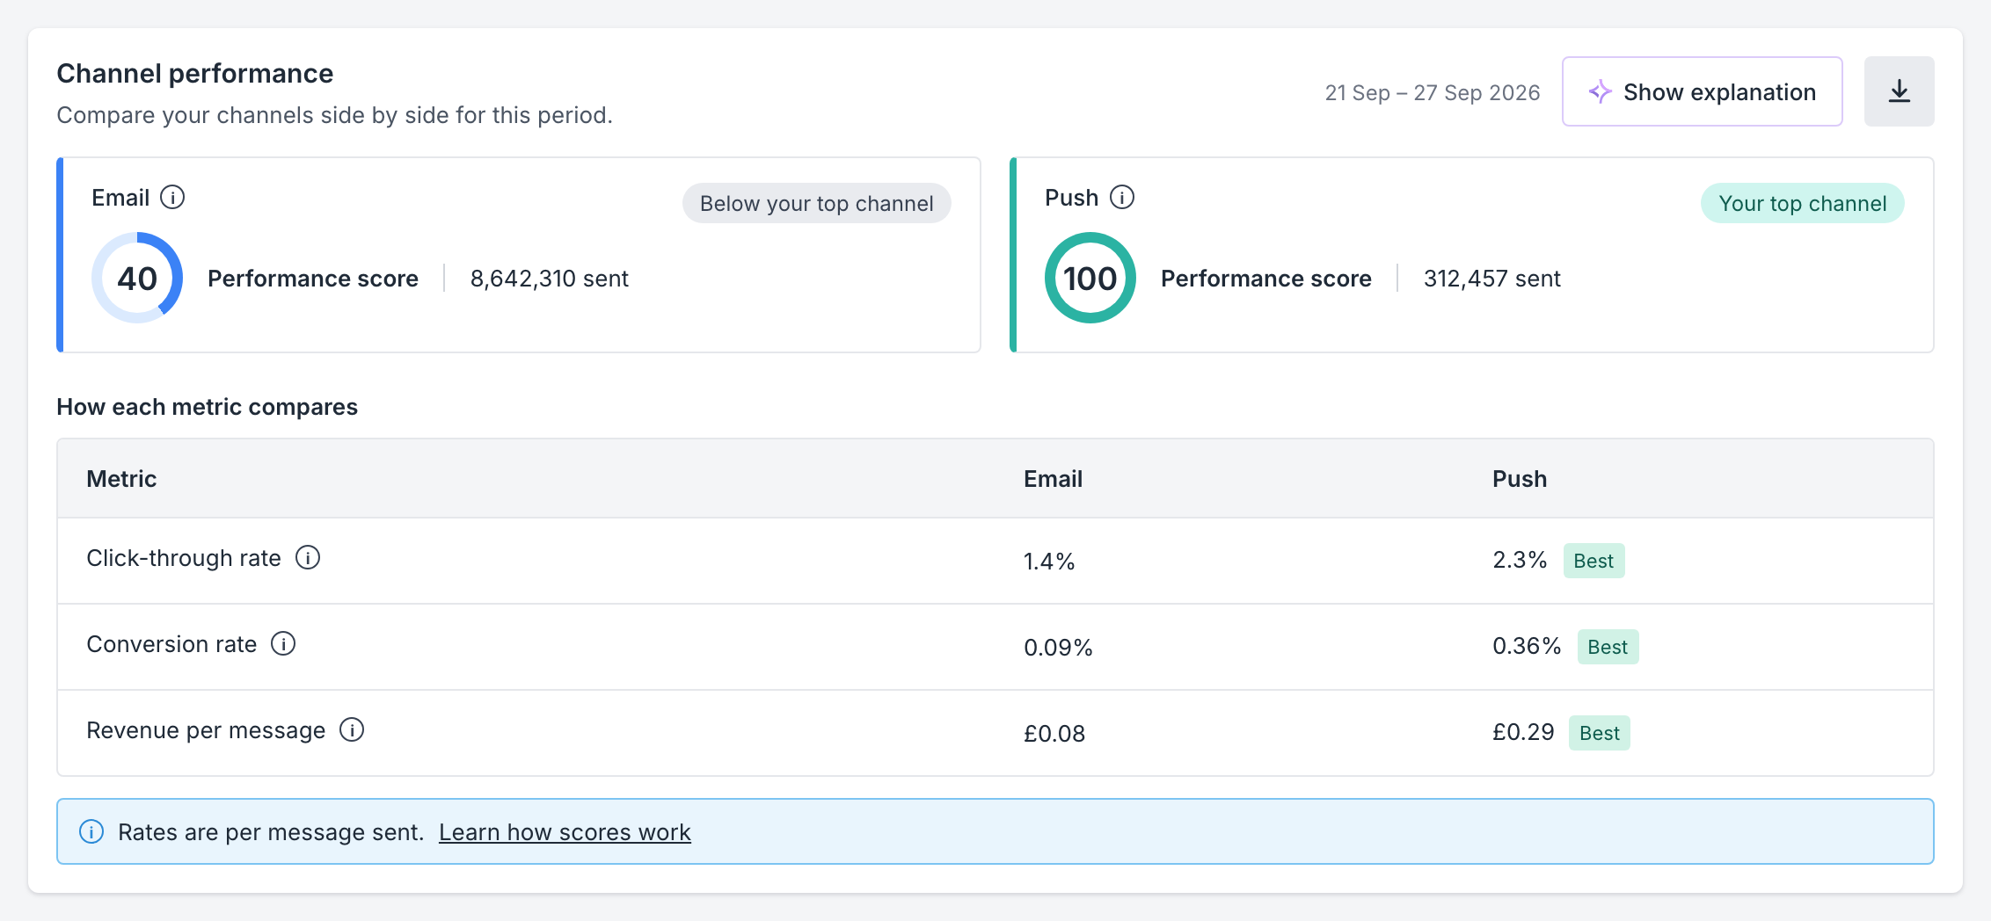Screen dimensions: 1991x921
Task: Click Performance score label in Push card
Action: [1266, 279]
